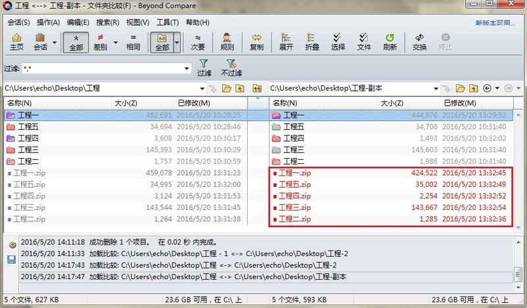The width and height of the screenshot is (527, 308).
Task: Toggle the 次要 minor differences button
Action: pos(198,42)
